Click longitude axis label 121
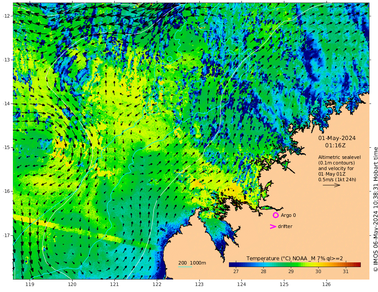The height and width of the screenshot is (292, 378). coord(115,285)
